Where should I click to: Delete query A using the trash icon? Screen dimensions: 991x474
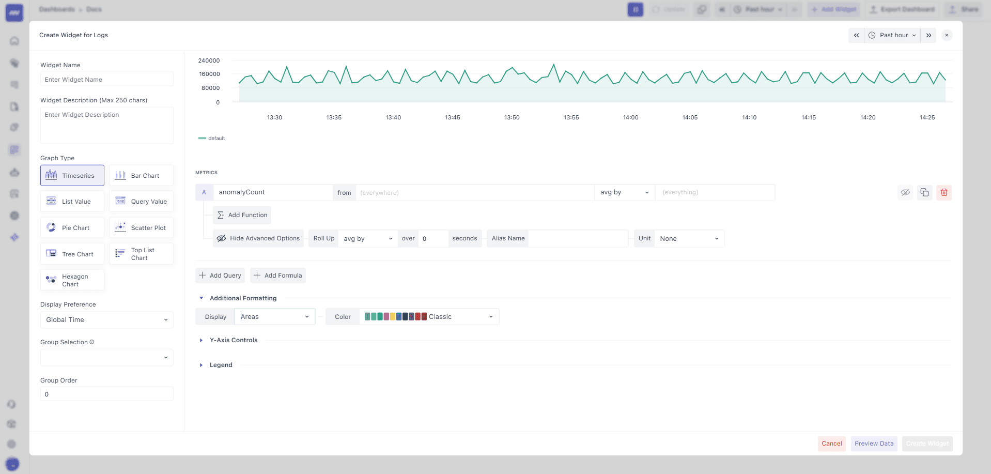944,192
